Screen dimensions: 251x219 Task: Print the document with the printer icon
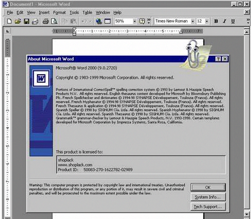pos(46,21)
